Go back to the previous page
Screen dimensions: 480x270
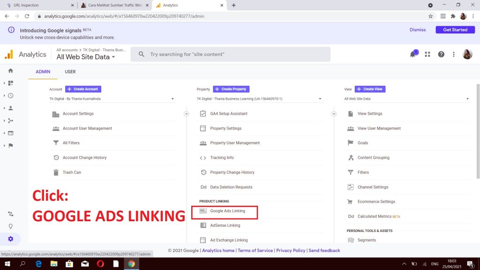click(x=7, y=16)
